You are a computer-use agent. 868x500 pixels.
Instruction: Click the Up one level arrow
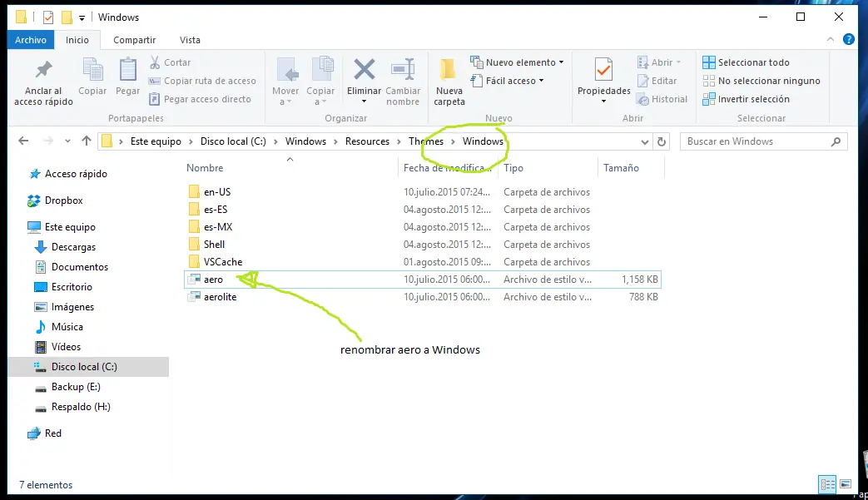87,141
